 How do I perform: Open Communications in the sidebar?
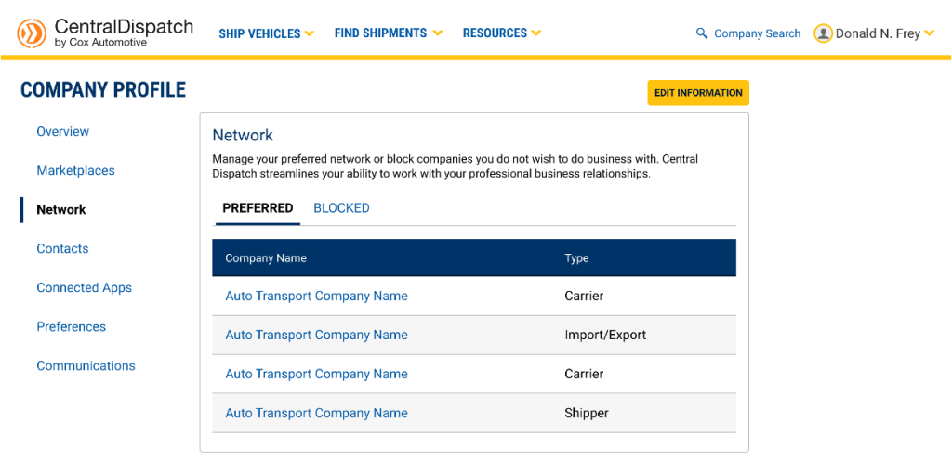86,366
